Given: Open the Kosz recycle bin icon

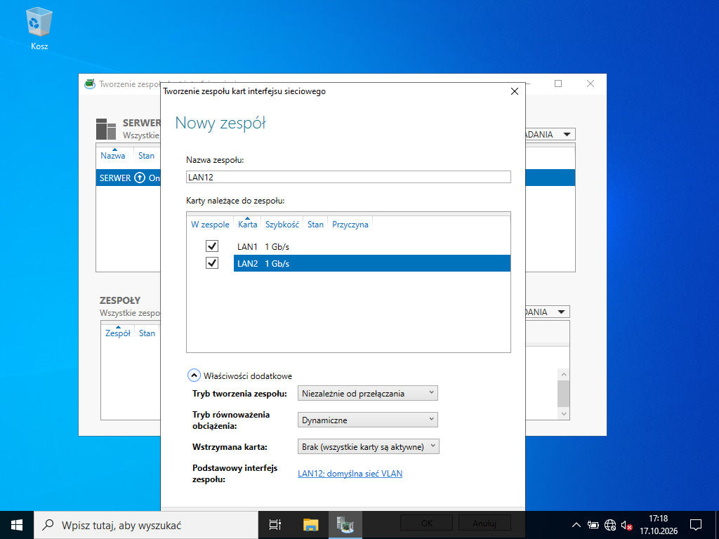Looking at the screenshot, I should pyautogui.click(x=39, y=28).
